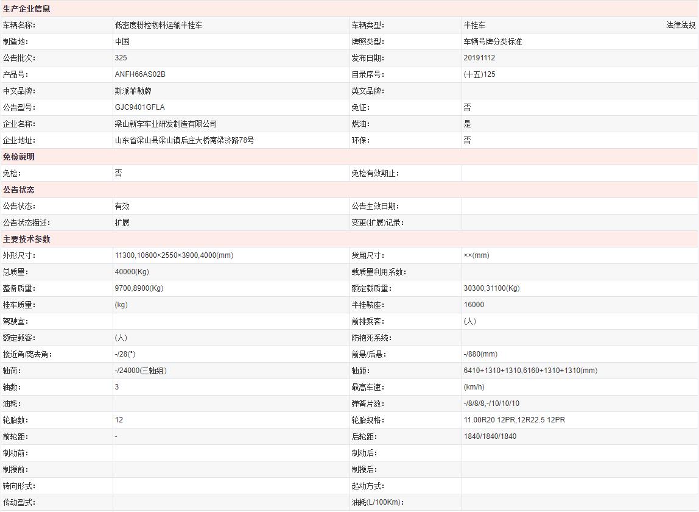Image resolution: width=699 pixels, height=512 pixels.
Task: Select the Chinese brand 斯派菲勒牌
Action: (133, 91)
